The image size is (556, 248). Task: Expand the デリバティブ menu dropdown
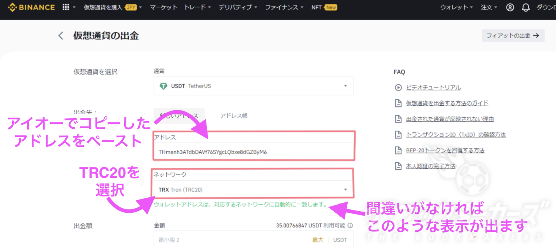click(x=238, y=7)
